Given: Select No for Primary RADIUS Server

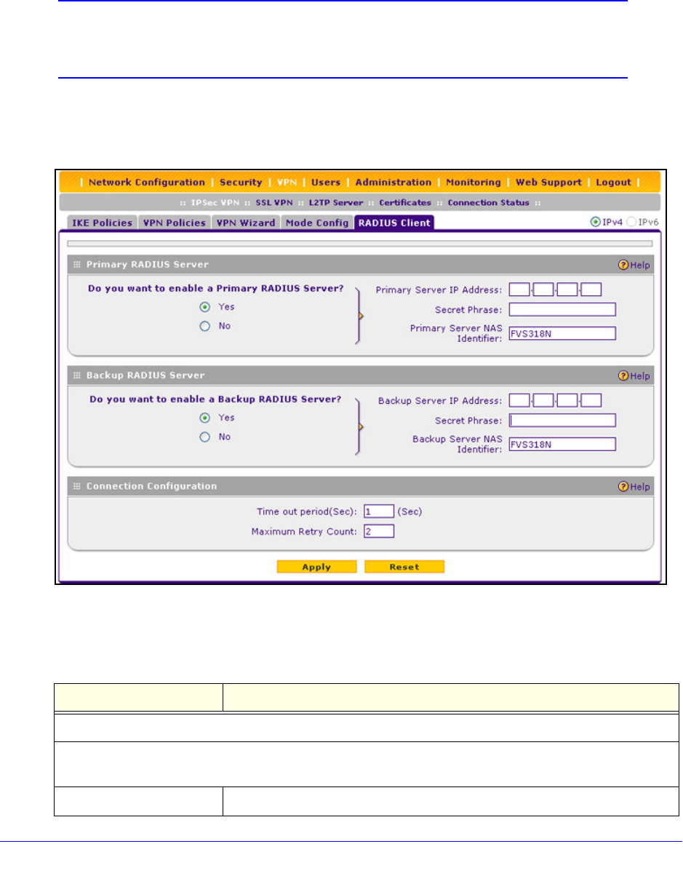Looking at the screenshot, I should [205, 327].
